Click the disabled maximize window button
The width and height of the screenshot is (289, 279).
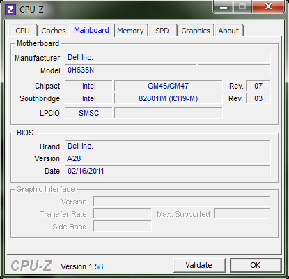coord(242,6)
